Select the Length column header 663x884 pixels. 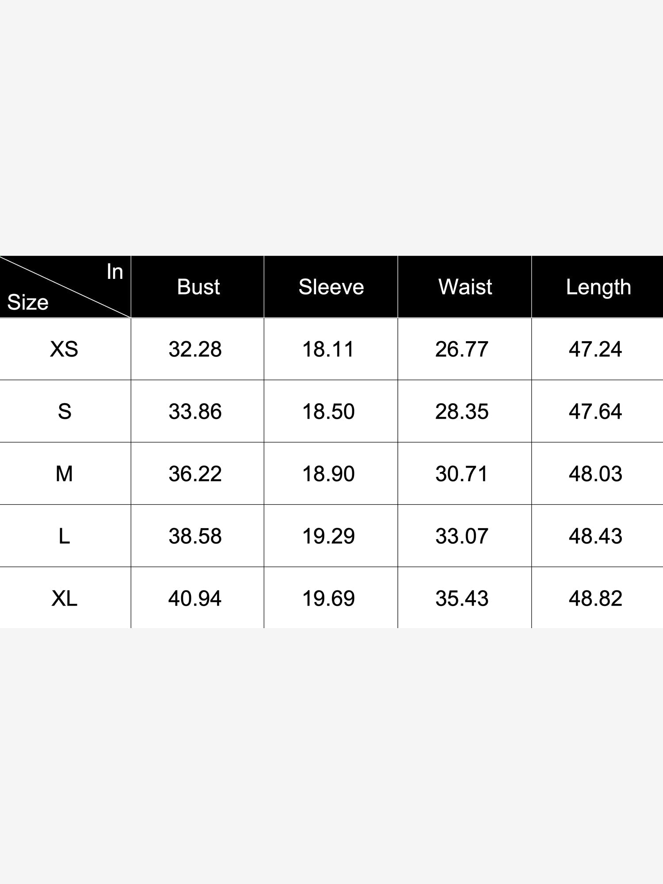click(598, 287)
